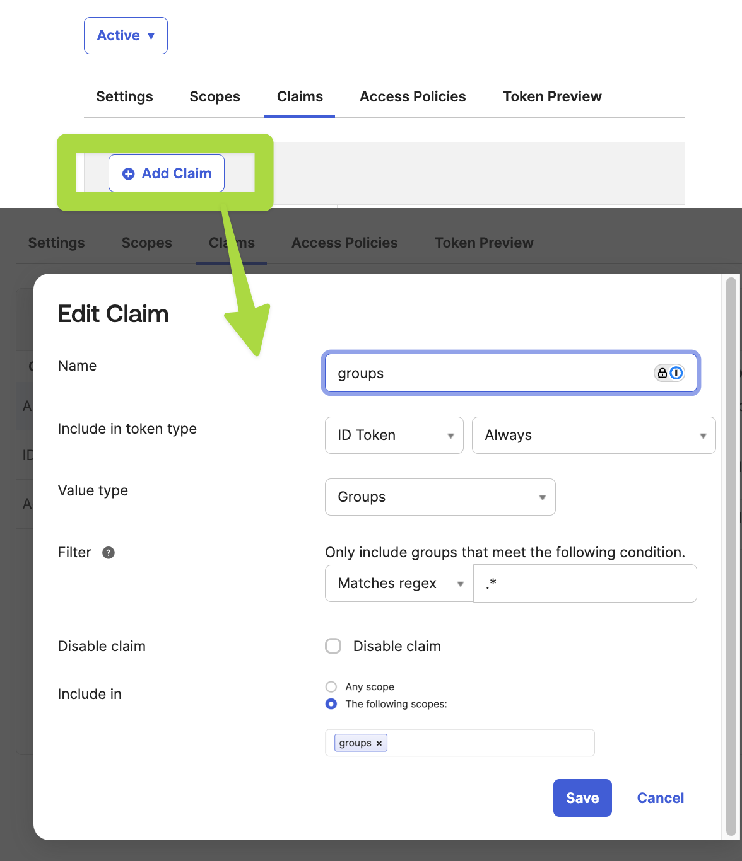Select The following scopes radio option
The width and height of the screenshot is (742, 861).
coord(331,704)
